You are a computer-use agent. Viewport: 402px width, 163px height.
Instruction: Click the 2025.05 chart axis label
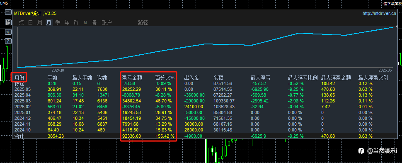385,71
